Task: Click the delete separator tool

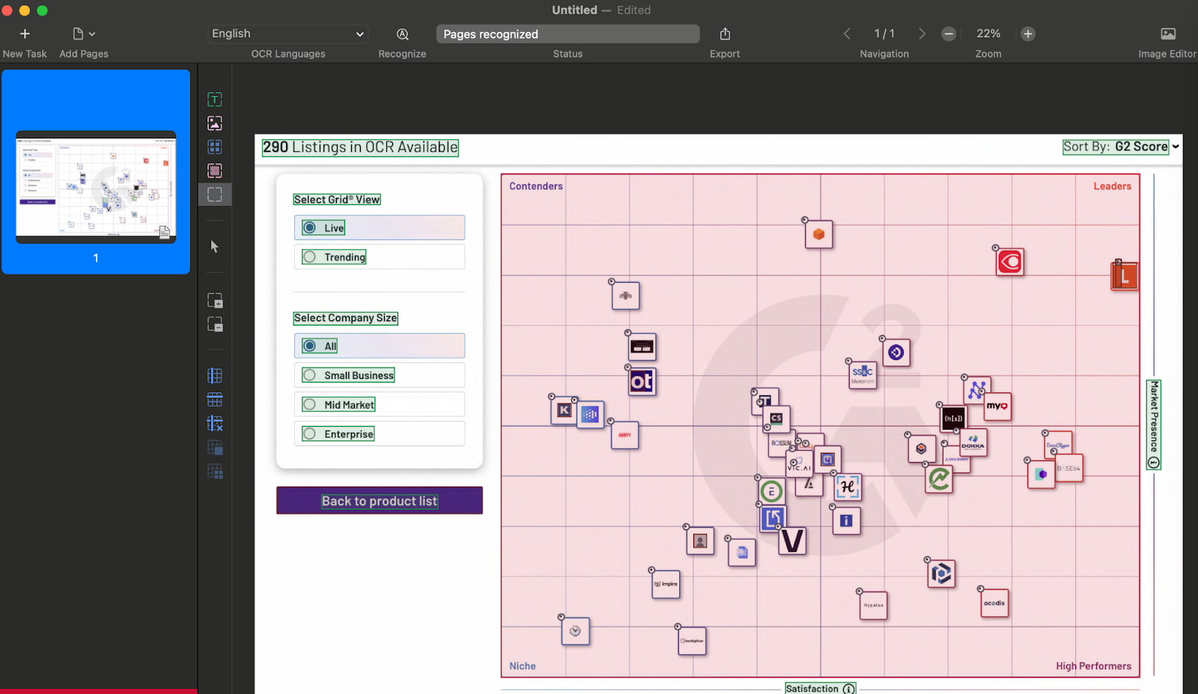Action: click(x=215, y=424)
